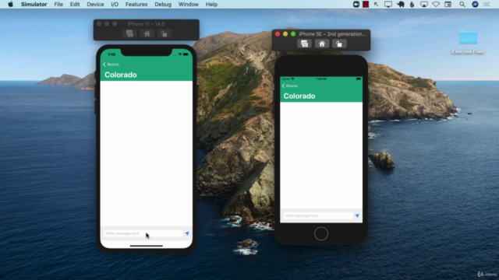Open the Apple menu
Image resolution: width=499 pixels, height=280 pixels.
click(10, 4)
